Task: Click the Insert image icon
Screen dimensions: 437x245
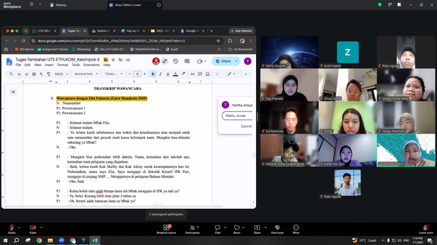Action: tap(208, 74)
